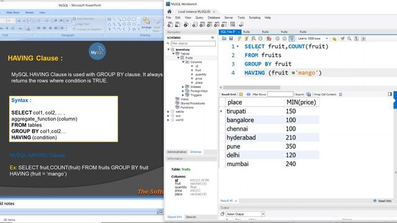This screenshot has height=223, width=397.
Task: Click the SQL editor horizontal scrollbar
Action: [252, 87]
